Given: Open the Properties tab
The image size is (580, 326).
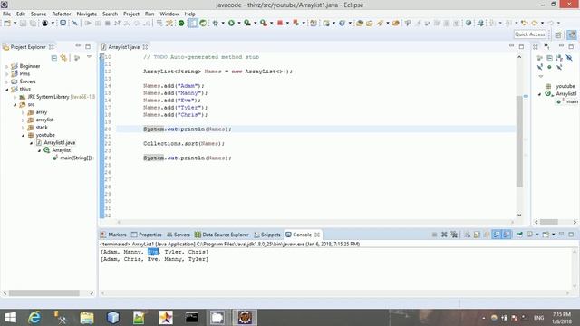Looking at the screenshot, I should [x=147, y=235].
